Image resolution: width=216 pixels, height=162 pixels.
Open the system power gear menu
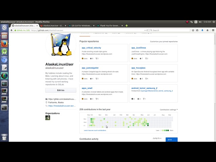click(214, 22)
